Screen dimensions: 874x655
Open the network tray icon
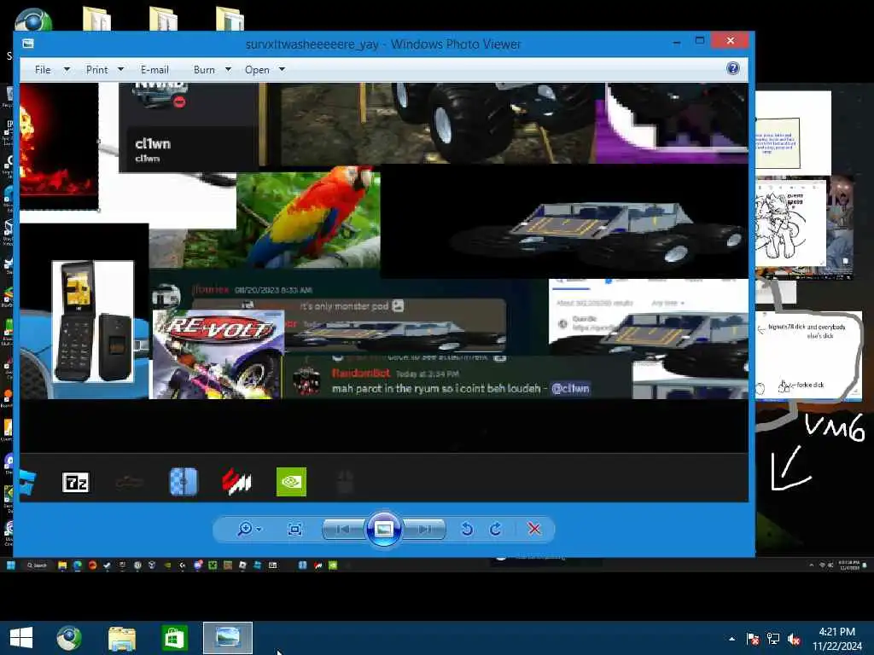[773, 639]
